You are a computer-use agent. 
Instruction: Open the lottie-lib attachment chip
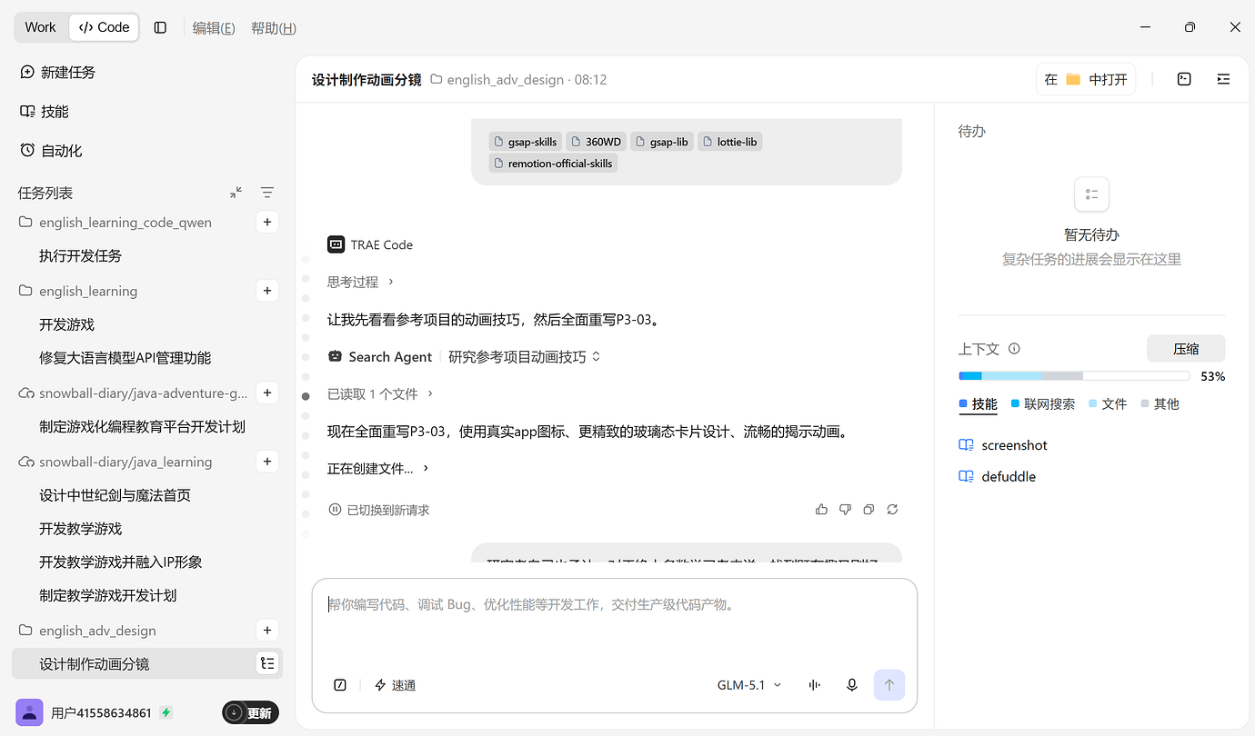[x=730, y=142]
